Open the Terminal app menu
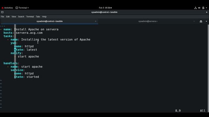 tap(22, 8)
